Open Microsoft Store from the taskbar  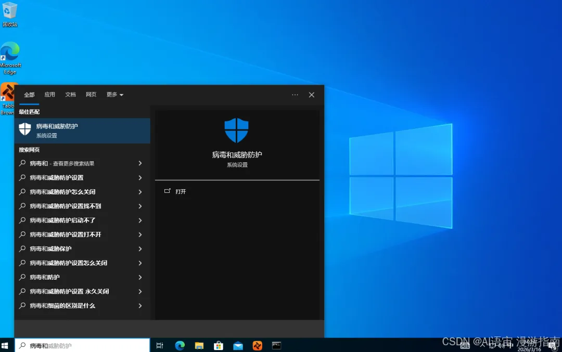click(x=219, y=346)
